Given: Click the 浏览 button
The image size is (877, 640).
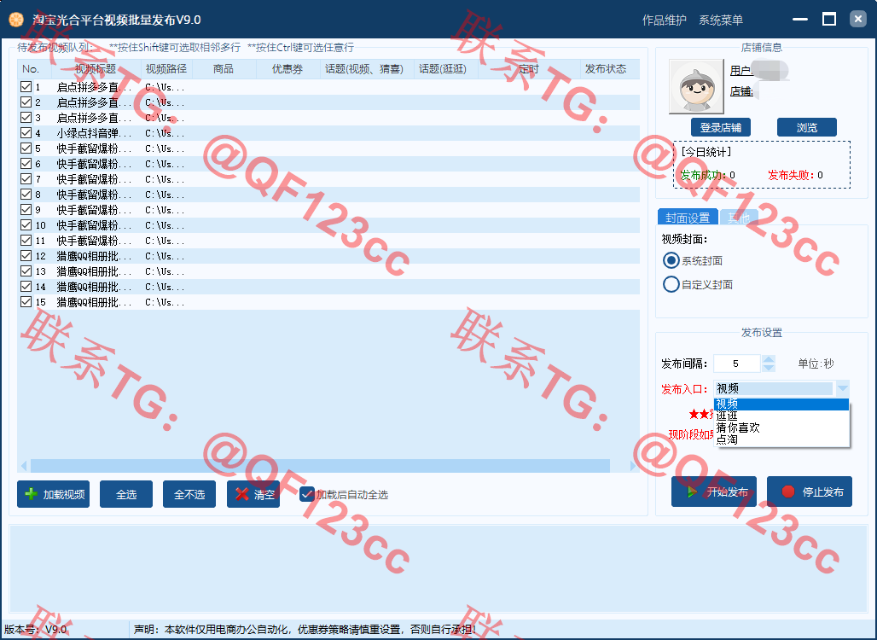Looking at the screenshot, I should coord(806,127).
